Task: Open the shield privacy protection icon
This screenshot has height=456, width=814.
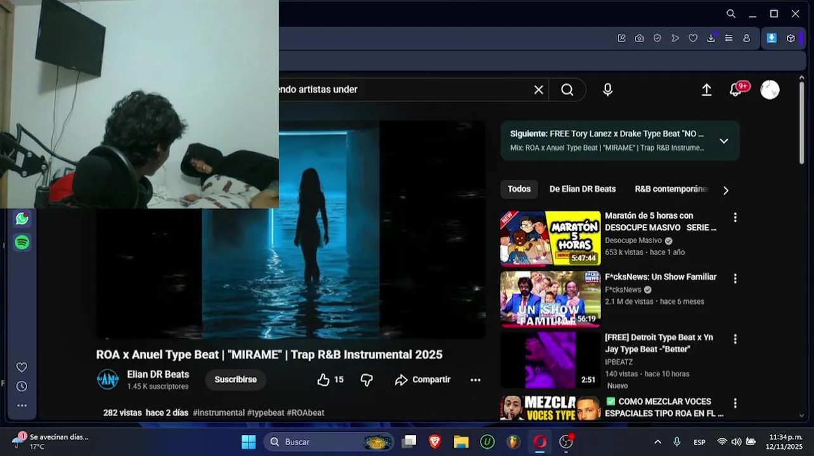Action: coord(657,38)
